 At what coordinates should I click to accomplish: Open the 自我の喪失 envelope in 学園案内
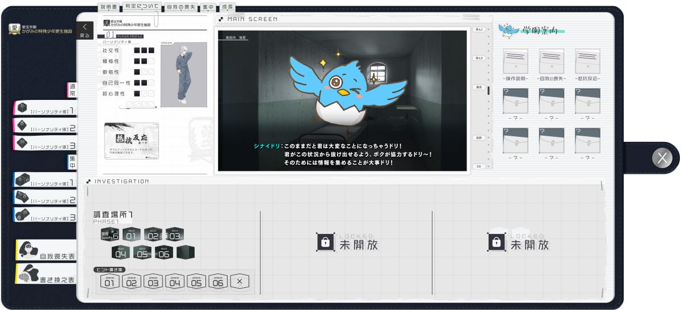click(x=552, y=61)
